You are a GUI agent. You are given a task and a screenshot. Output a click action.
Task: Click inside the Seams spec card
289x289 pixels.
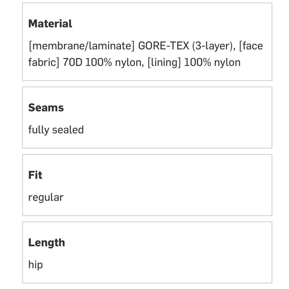(147, 118)
